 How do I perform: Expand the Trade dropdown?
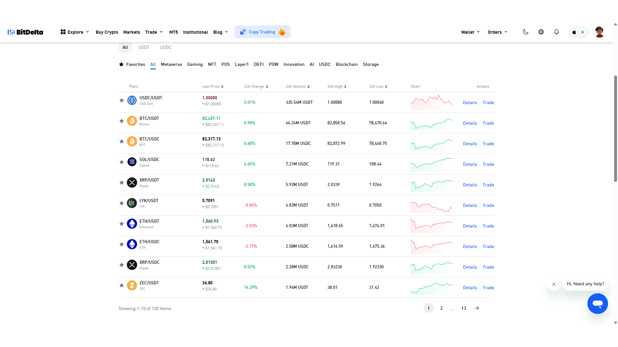(154, 32)
